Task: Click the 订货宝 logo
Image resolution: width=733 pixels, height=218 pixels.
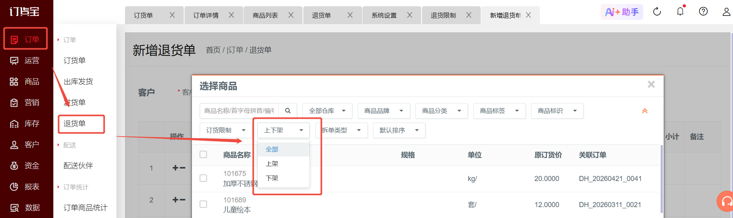Action: [25, 12]
